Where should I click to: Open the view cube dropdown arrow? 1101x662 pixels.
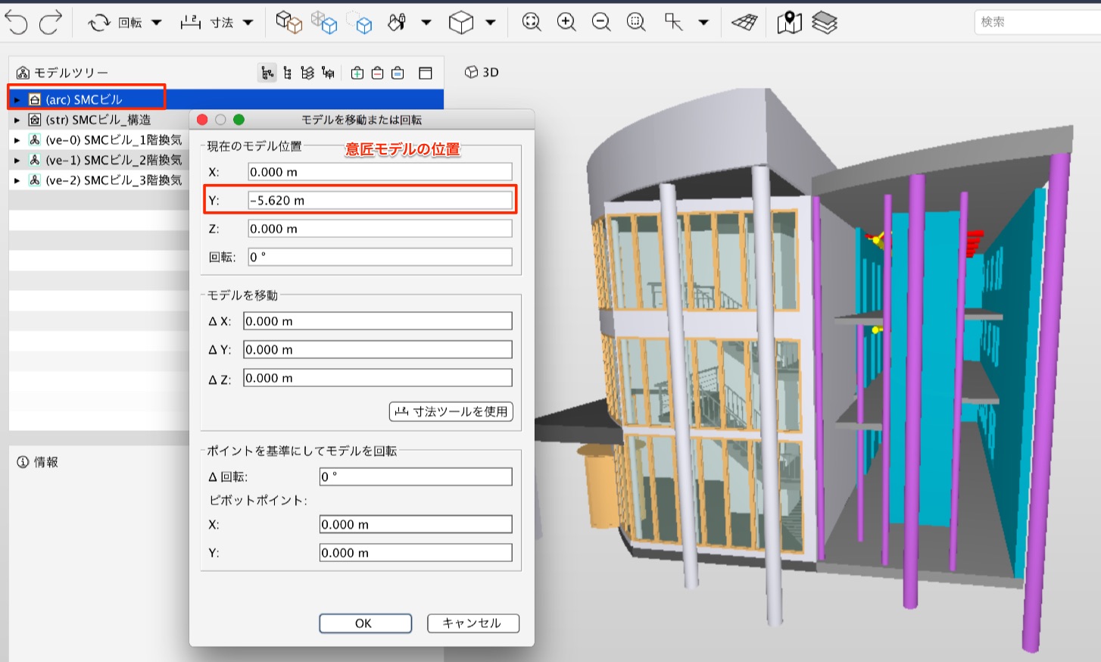click(x=490, y=23)
